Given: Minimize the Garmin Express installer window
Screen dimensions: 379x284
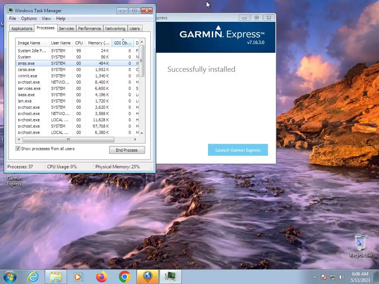Looking at the screenshot, I should pos(244,18).
